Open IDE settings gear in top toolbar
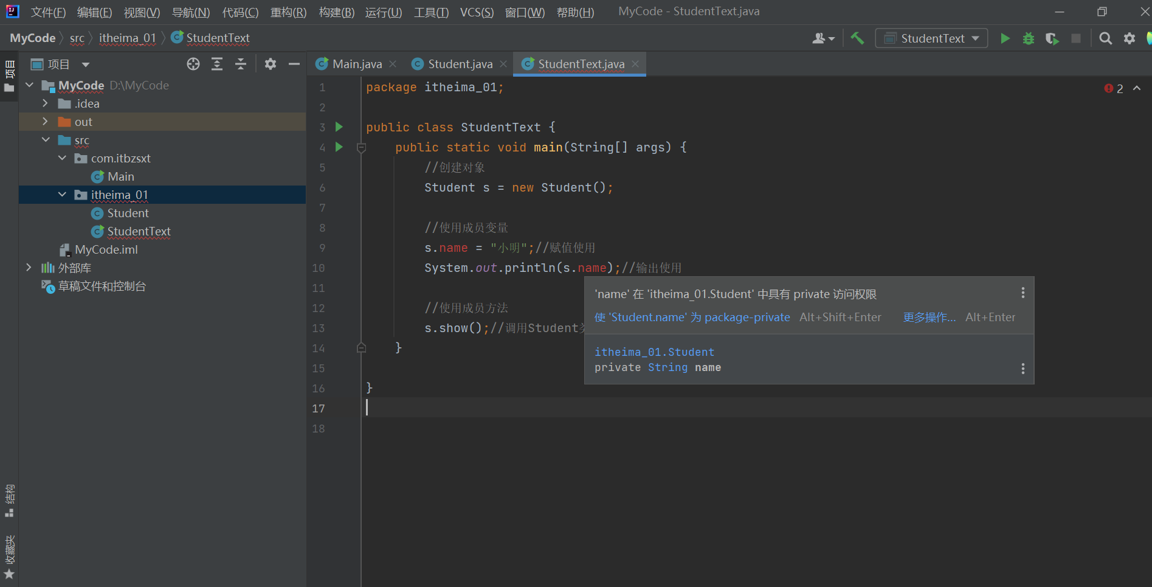This screenshot has width=1152, height=587. (1130, 38)
